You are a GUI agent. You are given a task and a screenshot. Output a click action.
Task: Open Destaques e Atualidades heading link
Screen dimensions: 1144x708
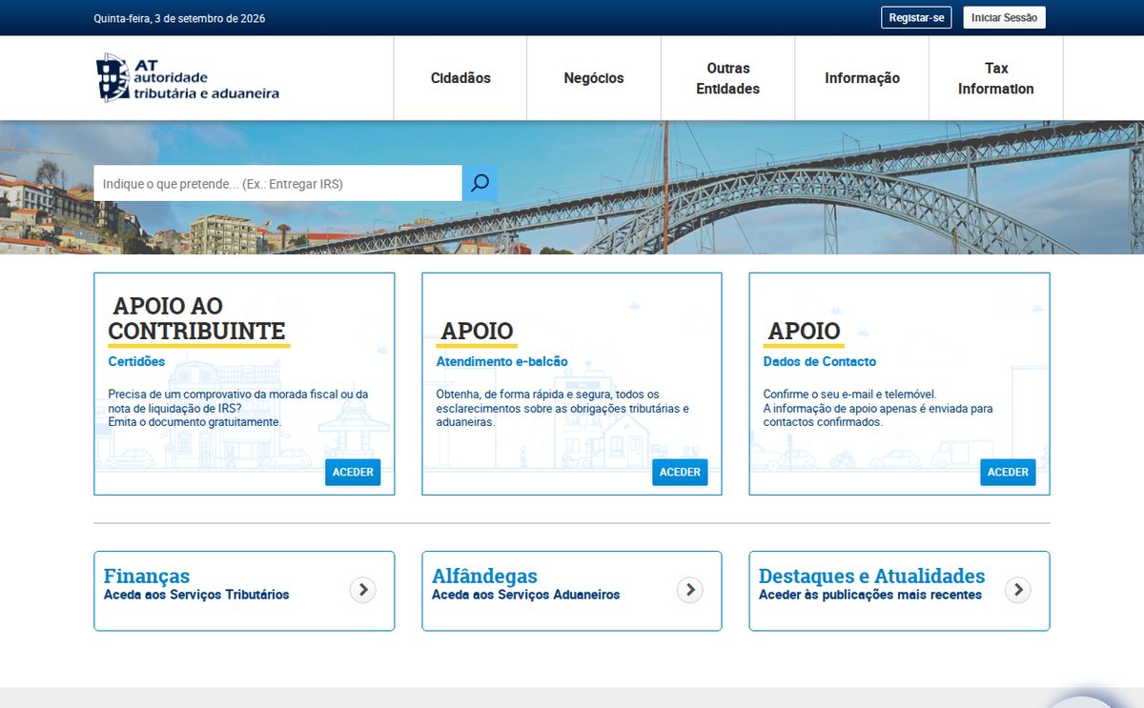pyautogui.click(x=871, y=576)
